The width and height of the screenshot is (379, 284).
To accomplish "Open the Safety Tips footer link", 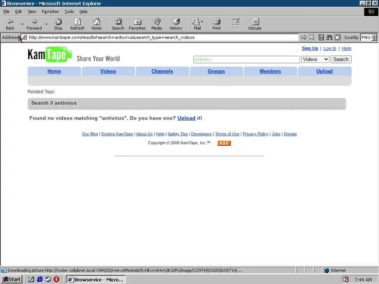I will click(x=178, y=134).
